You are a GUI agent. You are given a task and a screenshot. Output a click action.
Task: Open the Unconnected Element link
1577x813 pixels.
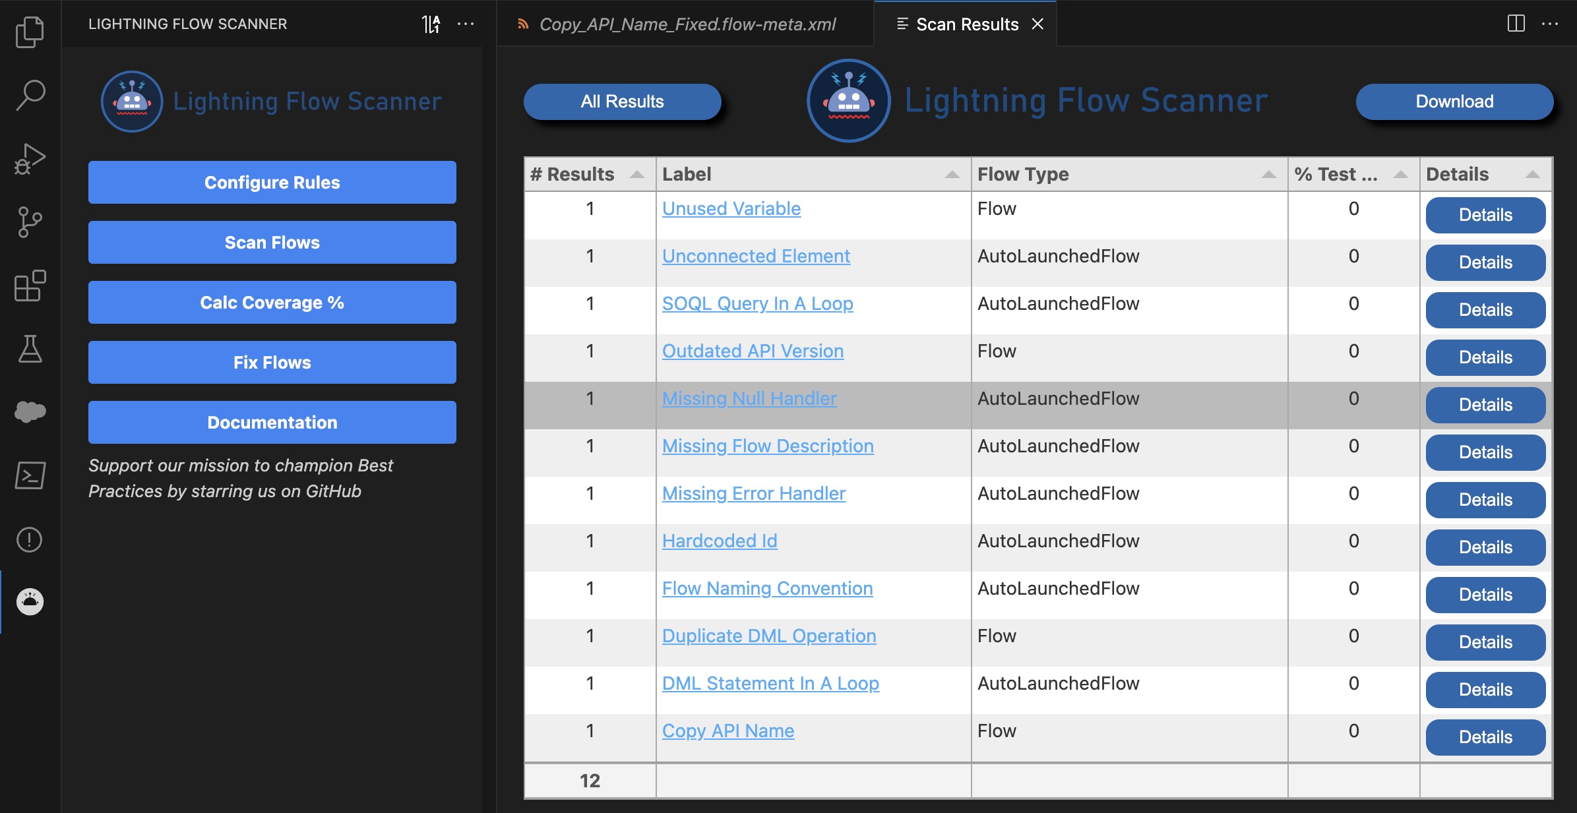pos(756,256)
